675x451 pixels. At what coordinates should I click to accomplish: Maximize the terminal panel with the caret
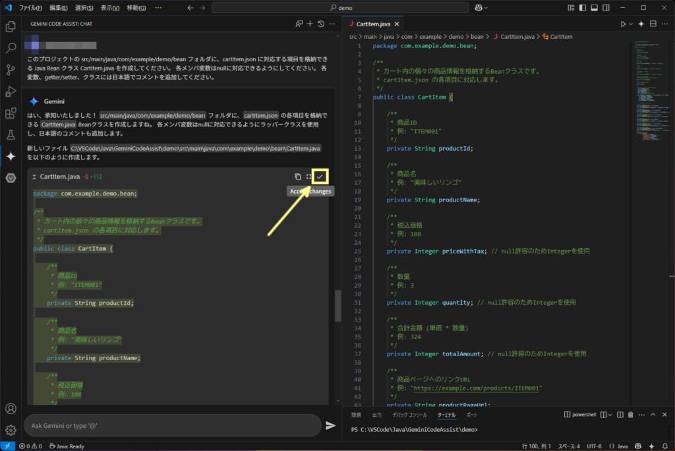653,415
